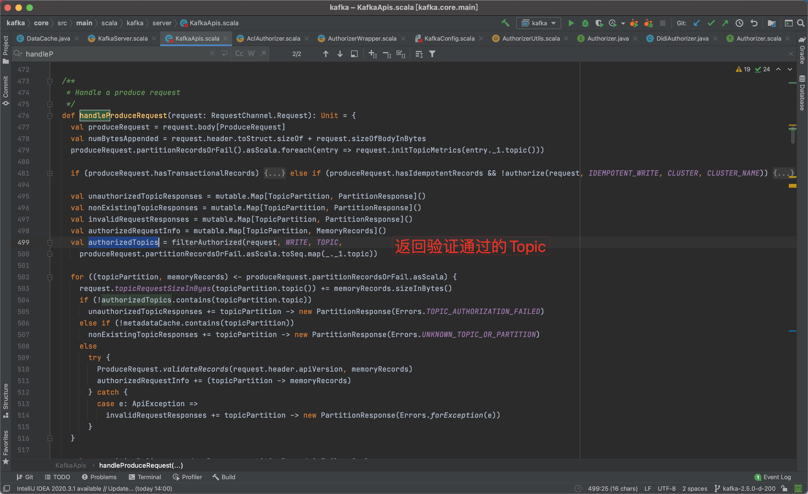Click the Build project hammer icon
The height and width of the screenshot is (494, 808).
tap(505, 23)
